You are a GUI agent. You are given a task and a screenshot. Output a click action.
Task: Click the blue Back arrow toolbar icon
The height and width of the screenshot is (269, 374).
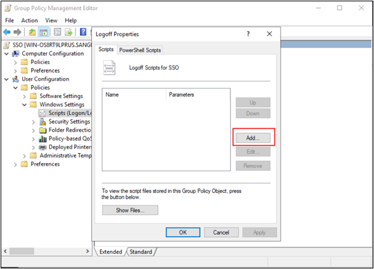(x=7, y=32)
